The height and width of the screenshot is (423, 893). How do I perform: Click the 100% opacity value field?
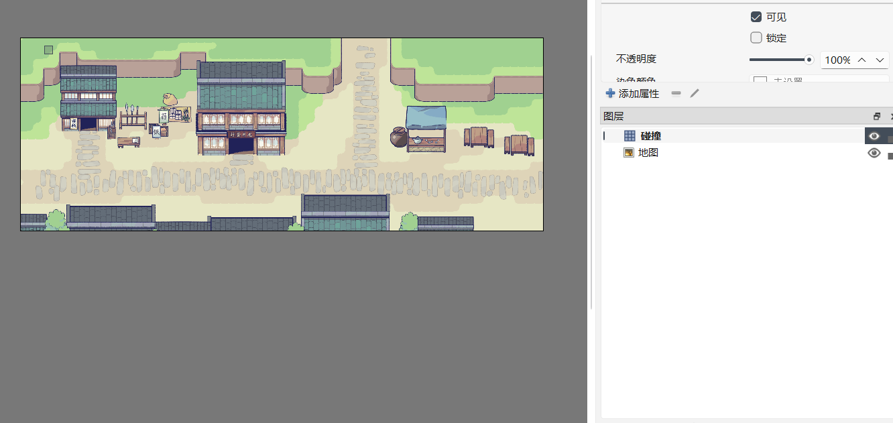(838, 60)
